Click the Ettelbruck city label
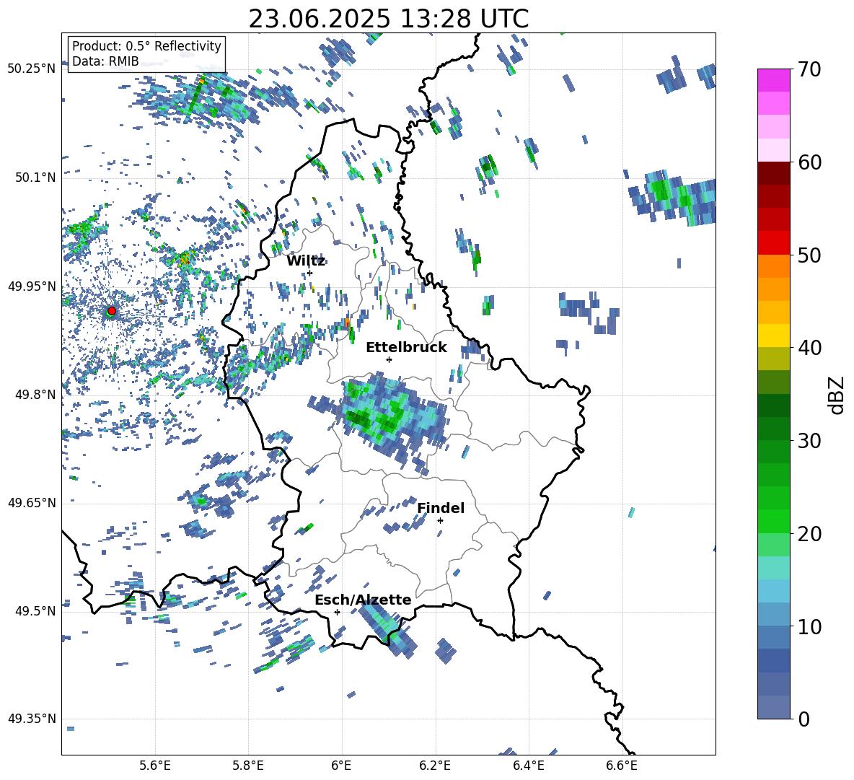This screenshot has width=854, height=780. coord(406,348)
